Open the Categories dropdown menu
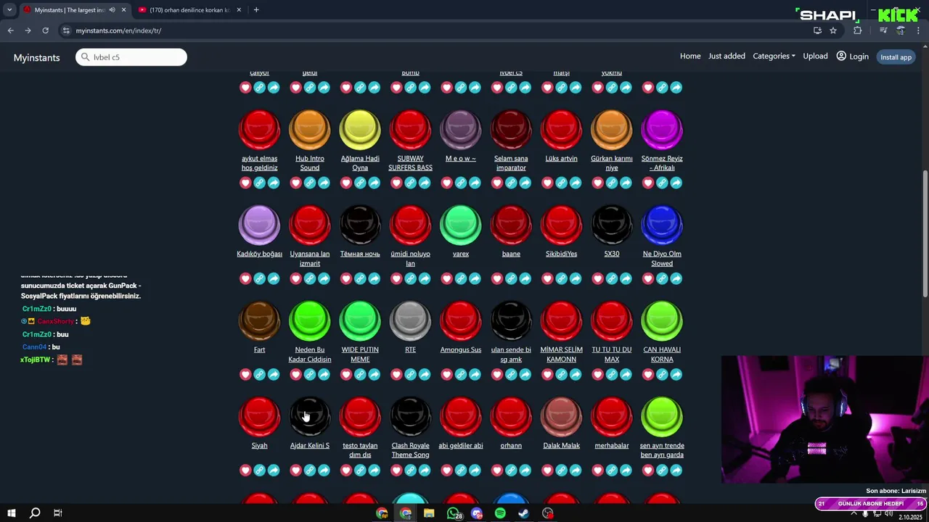The width and height of the screenshot is (929, 522). pyautogui.click(x=774, y=57)
